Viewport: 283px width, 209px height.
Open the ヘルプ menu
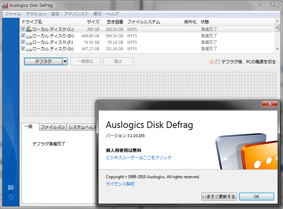click(112, 14)
